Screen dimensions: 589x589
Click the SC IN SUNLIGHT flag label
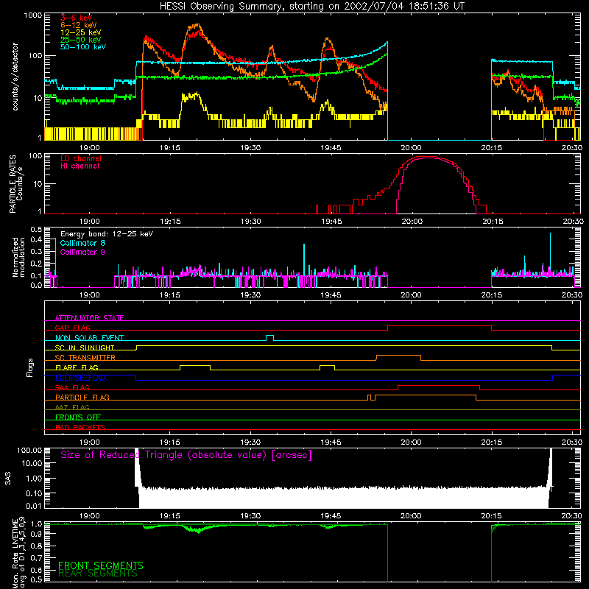click(x=85, y=348)
